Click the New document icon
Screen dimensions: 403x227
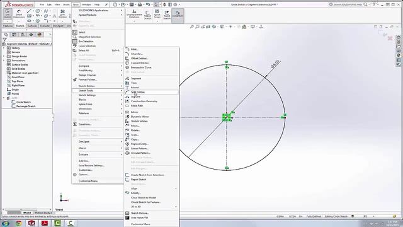(x=115, y=4)
